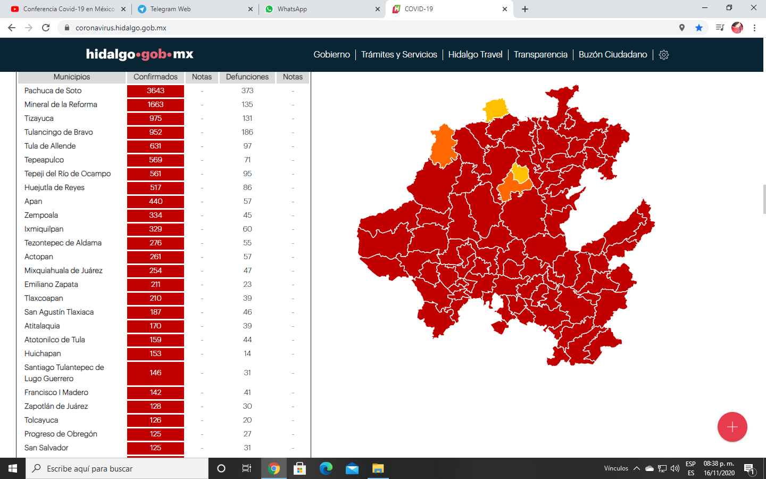
Task: Open the Gobierno menu item
Action: [331, 55]
